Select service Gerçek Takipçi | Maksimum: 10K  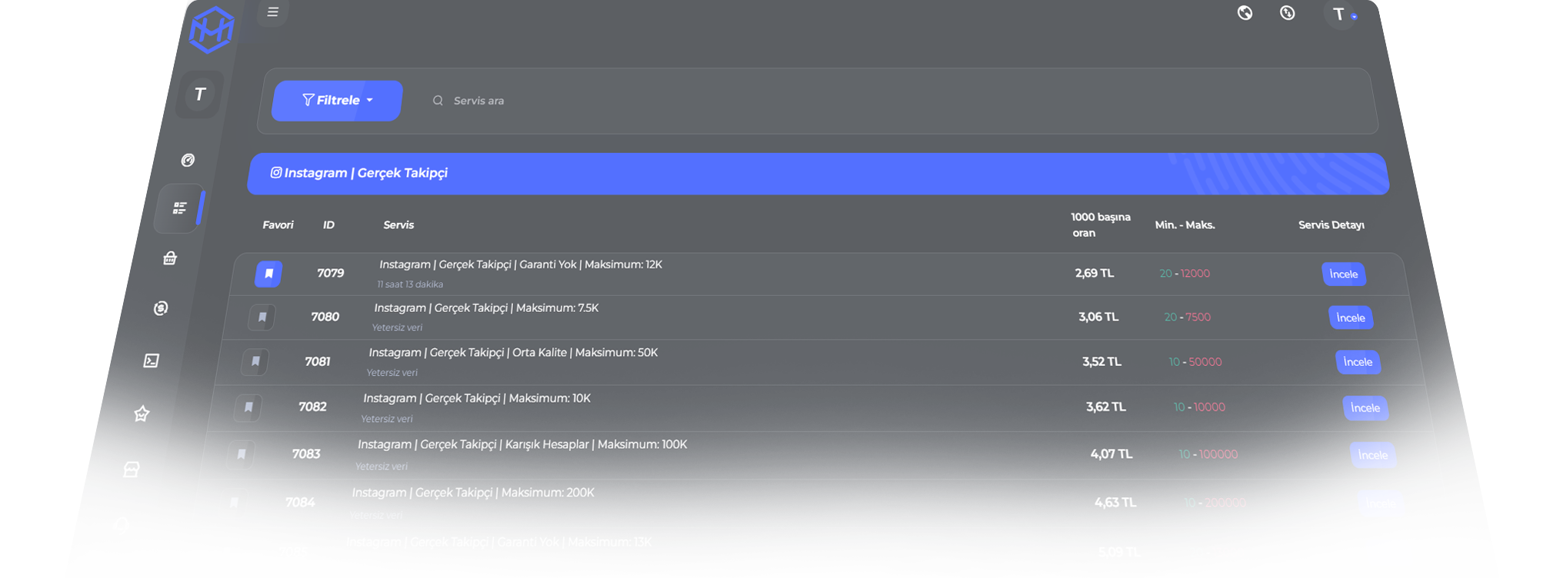(x=477, y=398)
